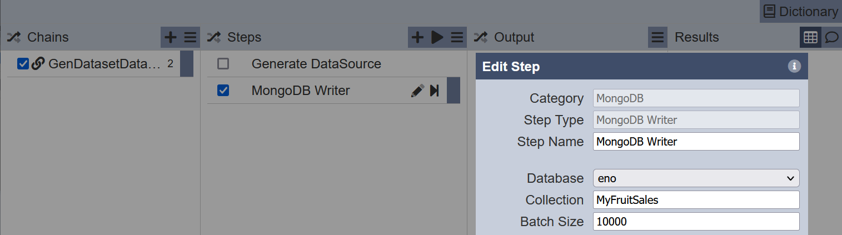The image size is (842, 235).
Task: Add a new chain with plus icon
Action: click(171, 37)
